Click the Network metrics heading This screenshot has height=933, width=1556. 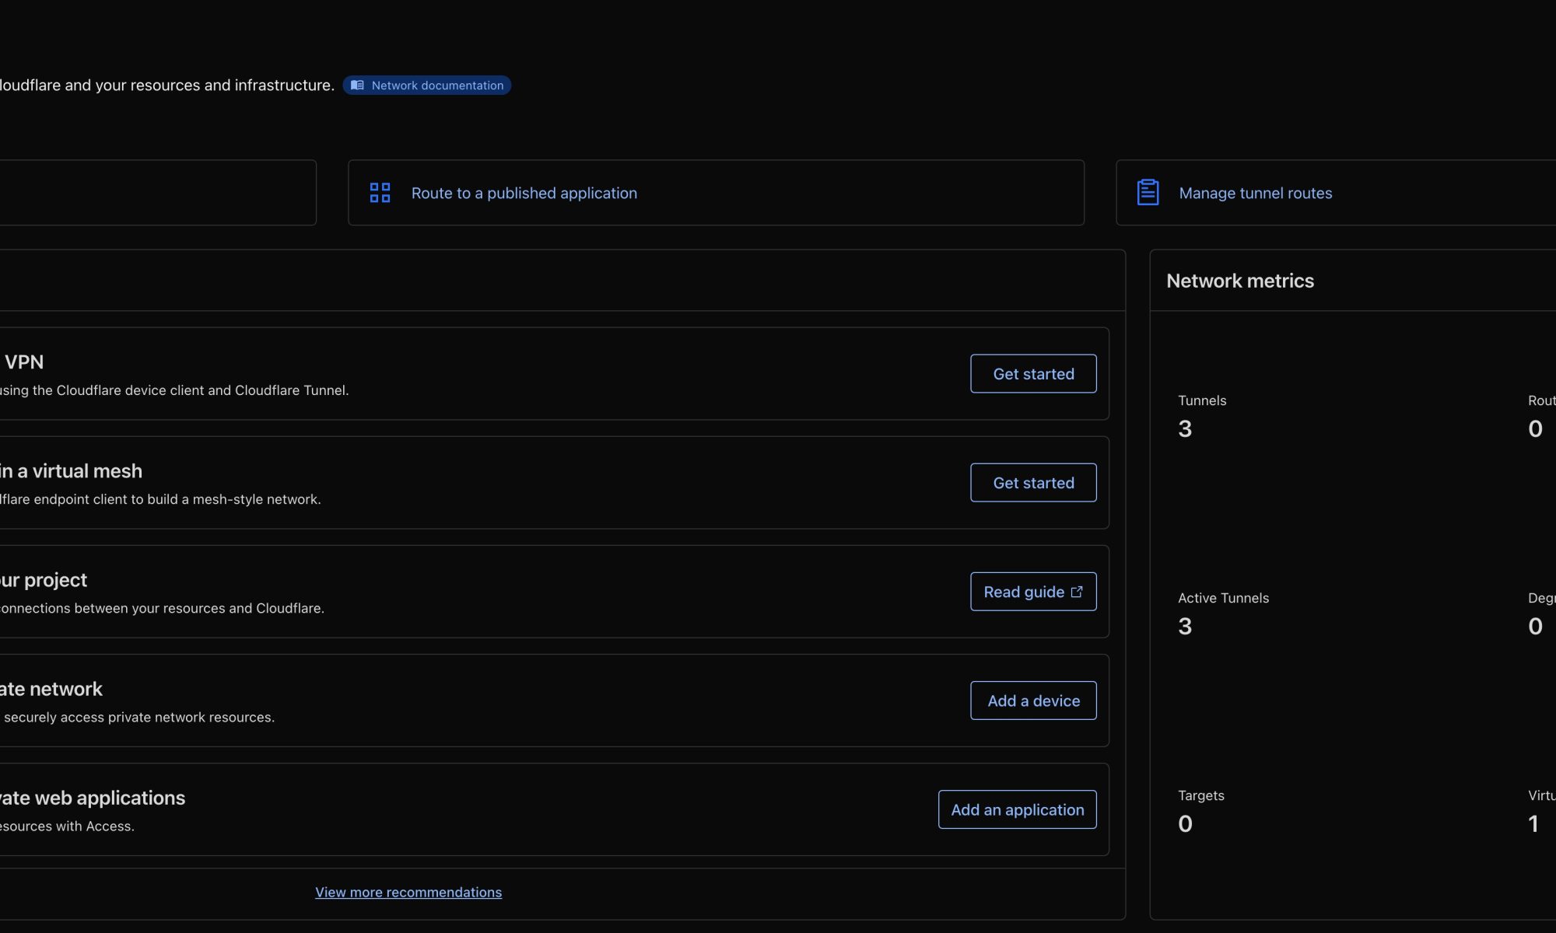pos(1240,281)
